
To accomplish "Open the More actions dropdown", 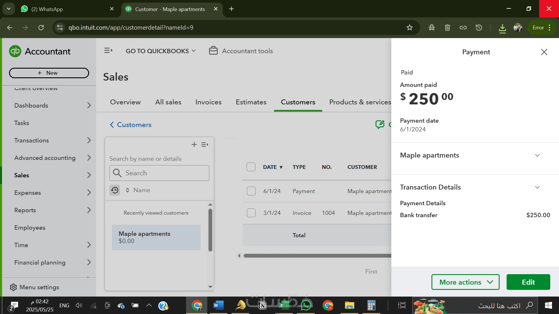I will 465,282.
